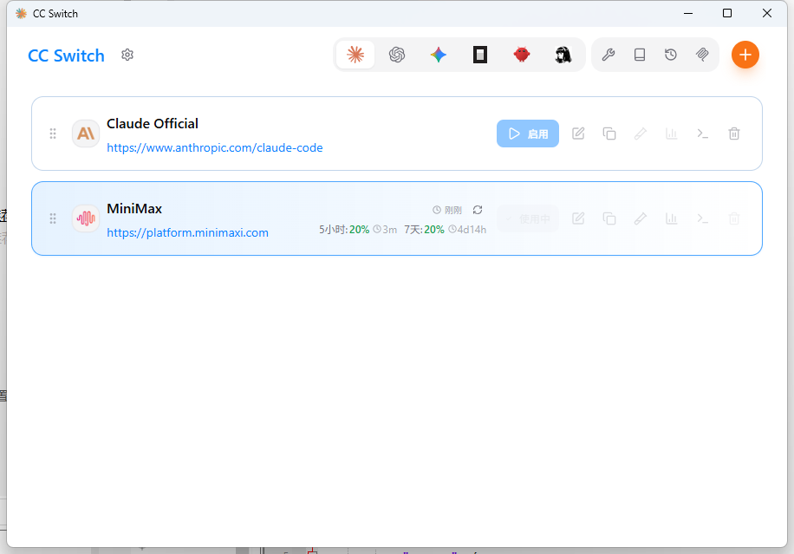The height and width of the screenshot is (554, 794).
Task: Switch to the Gemini app tab
Action: (x=439, y=55)
